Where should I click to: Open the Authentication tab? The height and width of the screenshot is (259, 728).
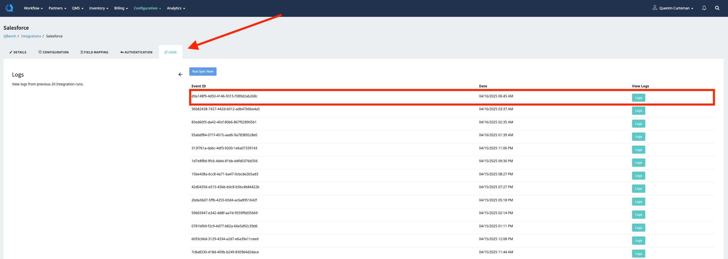(136, 52)
